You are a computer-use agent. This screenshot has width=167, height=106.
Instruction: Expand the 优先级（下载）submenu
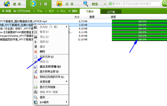pos(51,27)
